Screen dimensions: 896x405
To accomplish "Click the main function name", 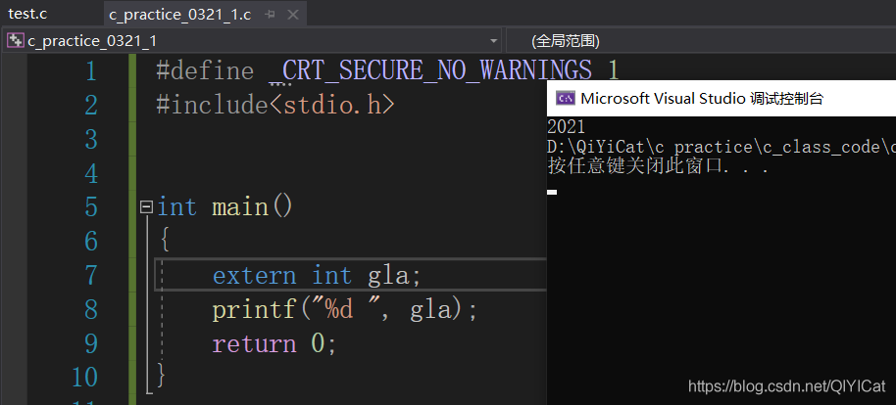I will point(240,207).
